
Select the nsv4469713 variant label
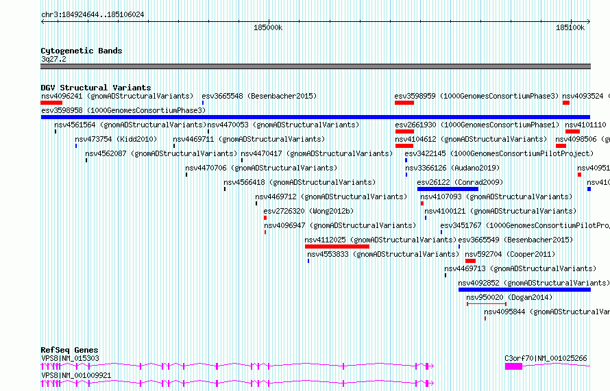520,268
